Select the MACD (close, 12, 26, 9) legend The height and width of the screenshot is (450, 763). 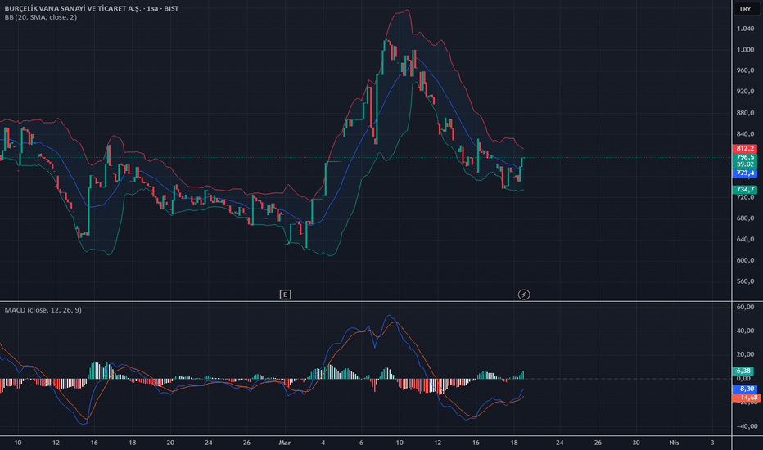[x=43, y=310]
